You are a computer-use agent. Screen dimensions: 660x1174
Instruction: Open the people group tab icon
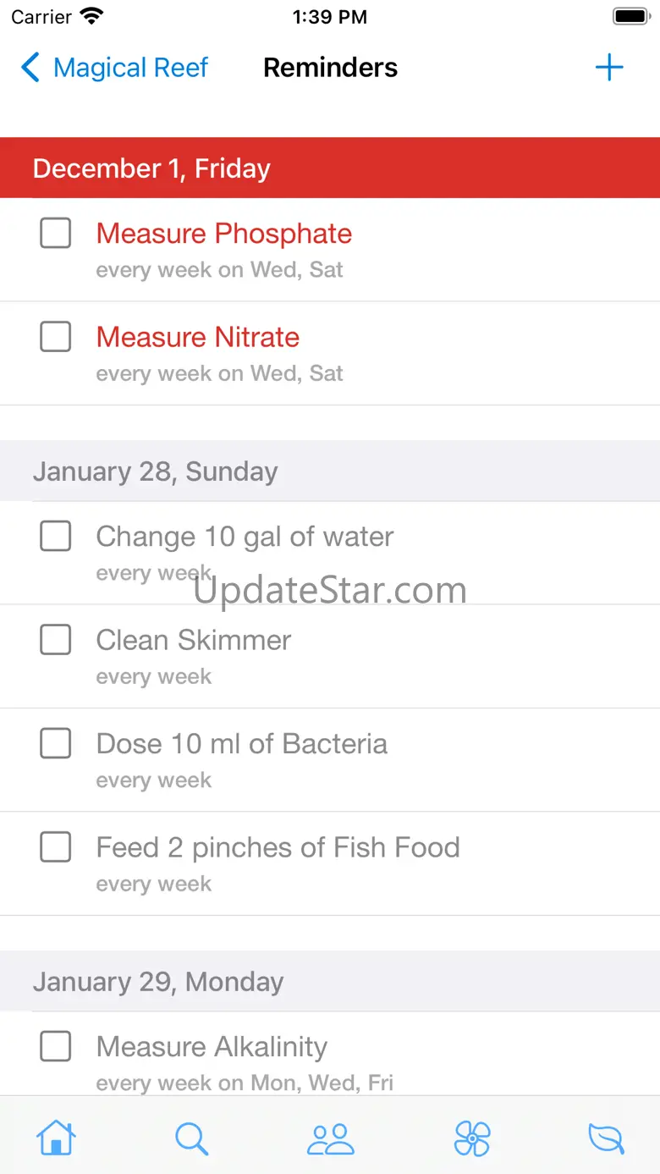(x=330, y=1138)
